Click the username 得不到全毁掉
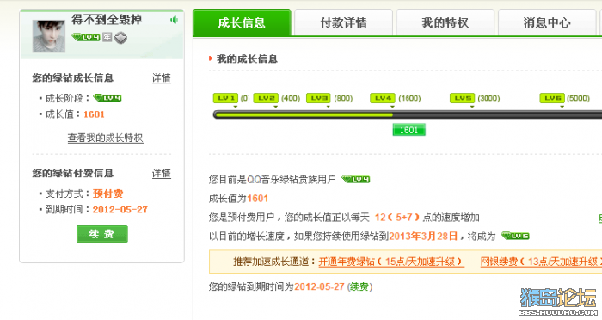 [107, 20]
